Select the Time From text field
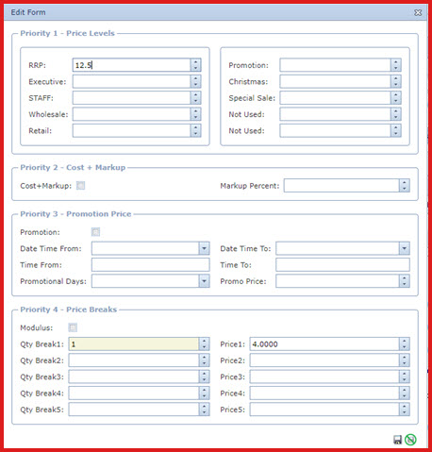 point(150,265)
